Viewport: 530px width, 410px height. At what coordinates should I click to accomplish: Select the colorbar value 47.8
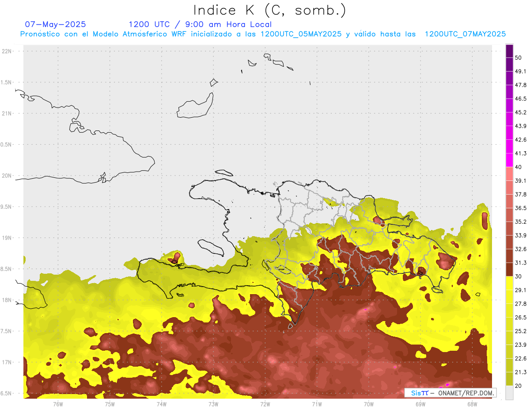click(521, 85)
